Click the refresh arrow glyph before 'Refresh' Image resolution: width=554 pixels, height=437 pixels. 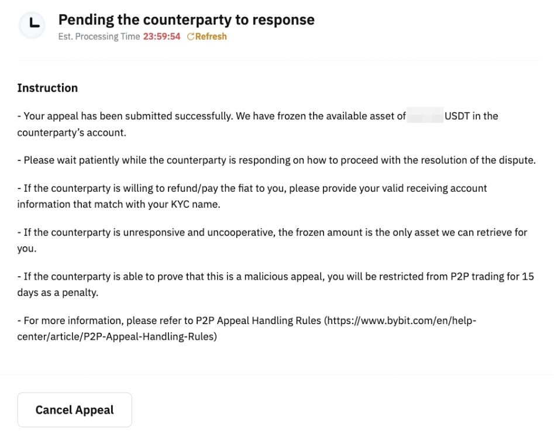190,36
